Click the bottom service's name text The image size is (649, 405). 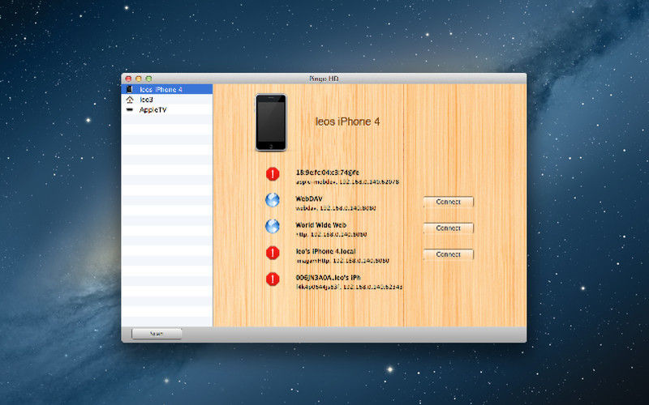coord(329,278)
